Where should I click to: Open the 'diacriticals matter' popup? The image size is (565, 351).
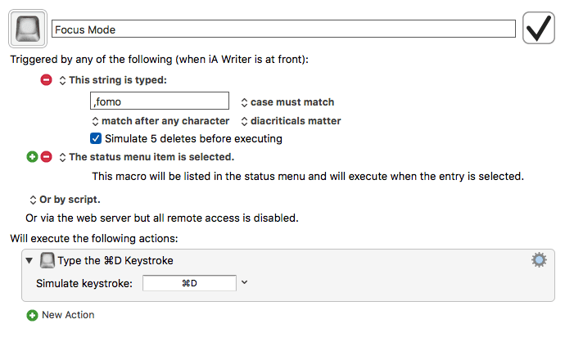point(291,121)
